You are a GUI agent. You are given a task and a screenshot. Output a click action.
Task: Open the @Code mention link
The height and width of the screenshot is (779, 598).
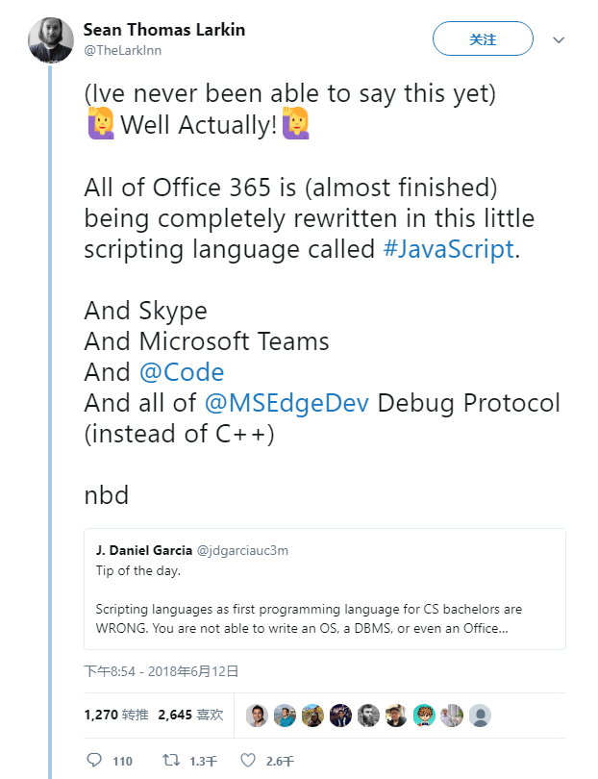185,371
